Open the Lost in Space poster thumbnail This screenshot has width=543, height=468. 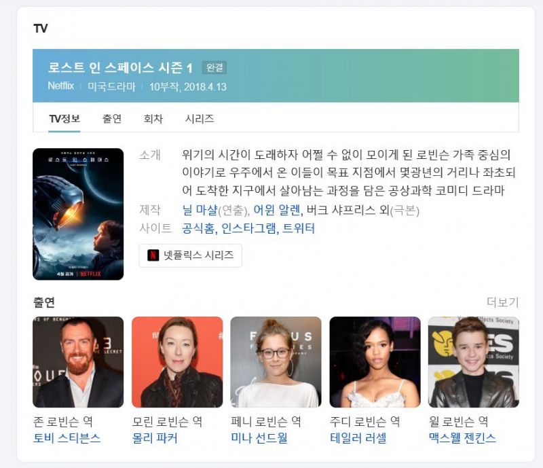coord(78,214)
